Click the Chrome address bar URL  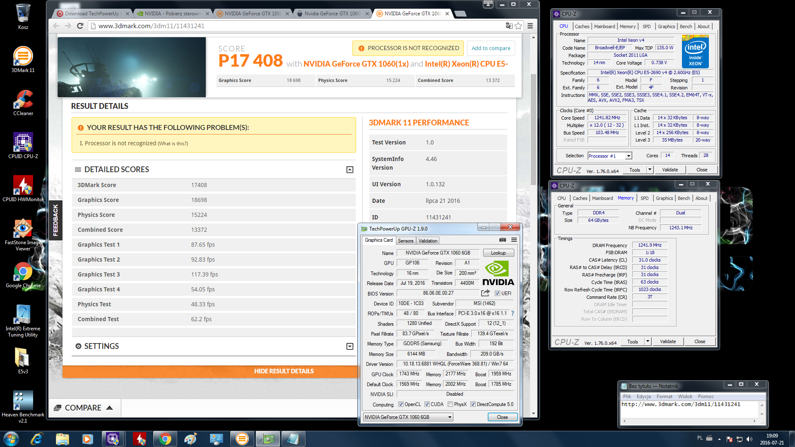[152, 26]
